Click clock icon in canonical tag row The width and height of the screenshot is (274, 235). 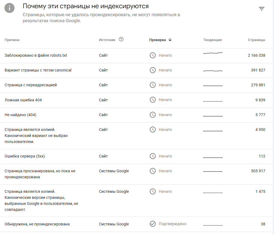[x=152, y=70]
